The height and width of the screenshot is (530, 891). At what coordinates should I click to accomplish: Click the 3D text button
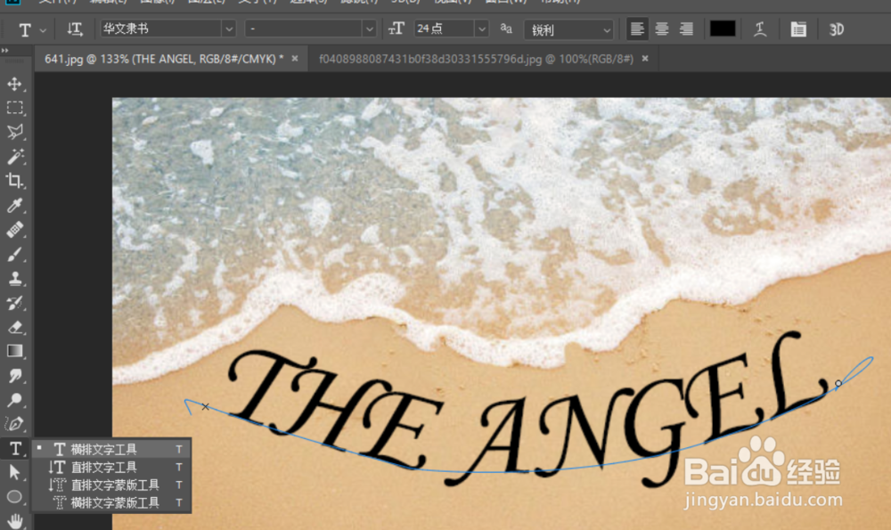point(836,29)
